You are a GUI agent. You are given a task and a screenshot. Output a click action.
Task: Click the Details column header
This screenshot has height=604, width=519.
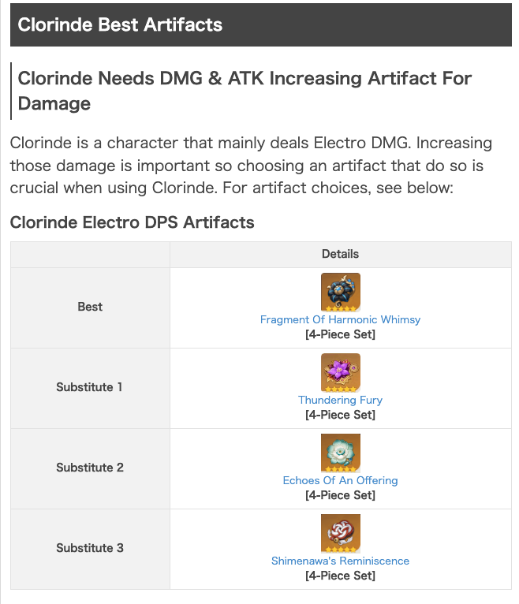tap(341, 254)
